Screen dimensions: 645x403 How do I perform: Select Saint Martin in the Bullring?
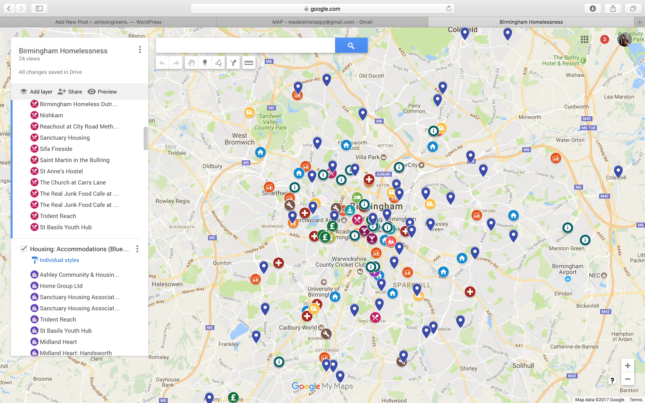(x=75, y=160)
